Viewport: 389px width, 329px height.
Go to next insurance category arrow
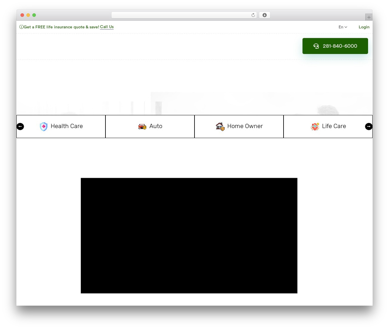369,126
